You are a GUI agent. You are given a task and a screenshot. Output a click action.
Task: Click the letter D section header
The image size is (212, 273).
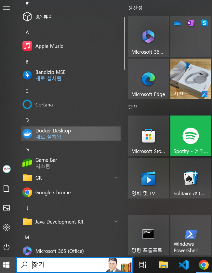point(27,120)
